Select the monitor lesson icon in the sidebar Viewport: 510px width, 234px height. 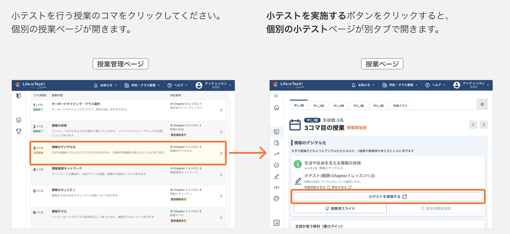(277, 132)
